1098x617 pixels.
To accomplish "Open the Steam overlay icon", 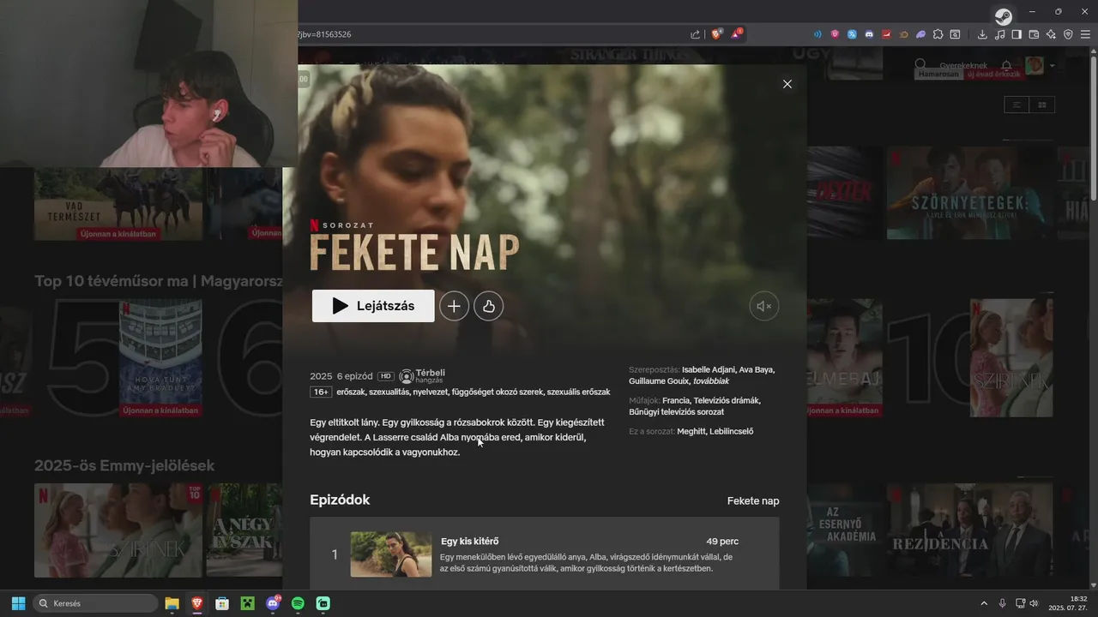I will click(1003, 16).
